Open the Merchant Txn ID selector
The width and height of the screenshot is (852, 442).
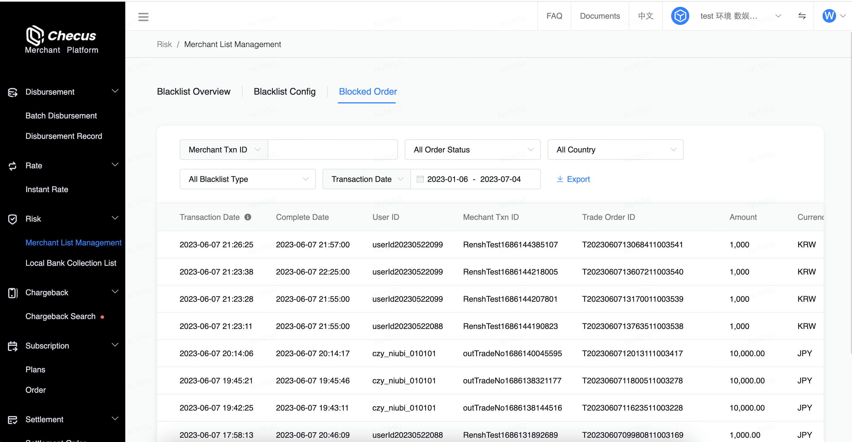(224, 150)
